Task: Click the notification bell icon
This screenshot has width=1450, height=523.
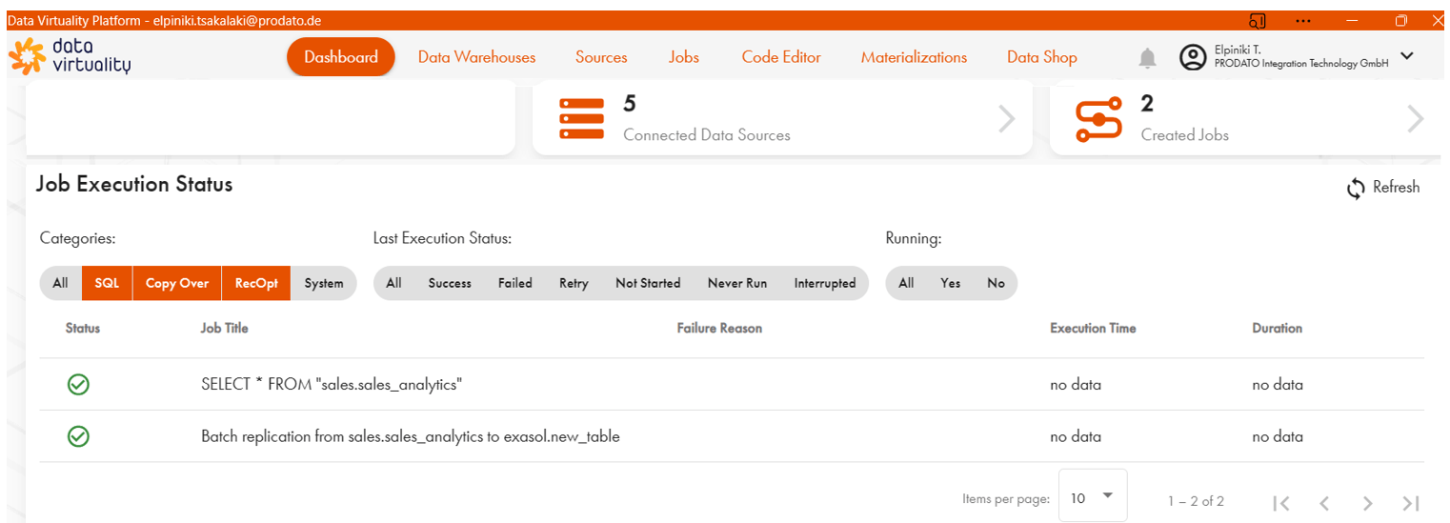Action: pyautogui.click(x=1148, y=58)
